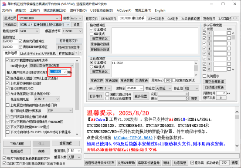Click the hardware options vertical scrollbar thumb
The width and height of the screenshot is (241, 168).
click(77, 86)
